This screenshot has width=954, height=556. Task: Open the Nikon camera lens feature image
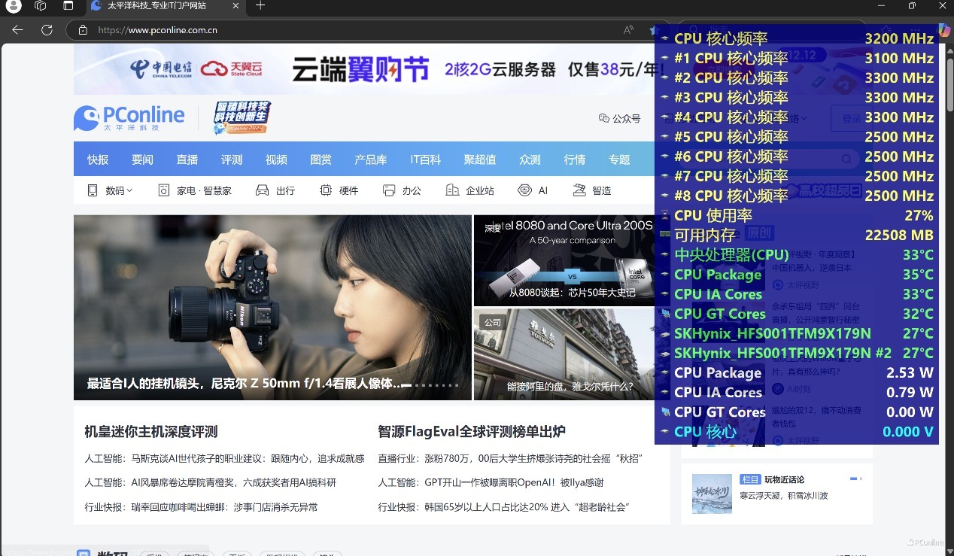272,308
